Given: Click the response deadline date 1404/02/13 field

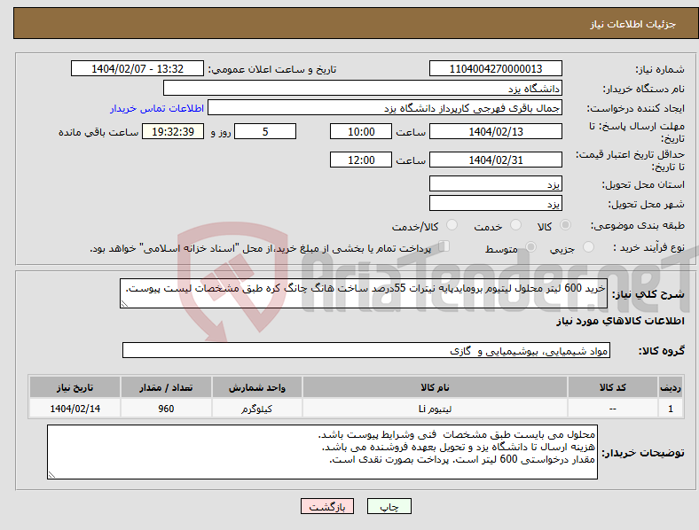Looking at the screenshot, I should point(495,131).
